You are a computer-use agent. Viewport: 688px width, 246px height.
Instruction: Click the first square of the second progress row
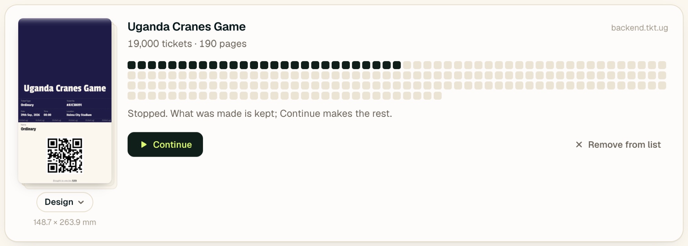(131, 75)
